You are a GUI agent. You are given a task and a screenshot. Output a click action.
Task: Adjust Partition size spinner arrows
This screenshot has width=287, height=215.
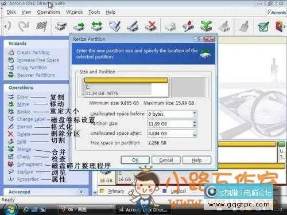pyautogui.click(x=195, y=124)
